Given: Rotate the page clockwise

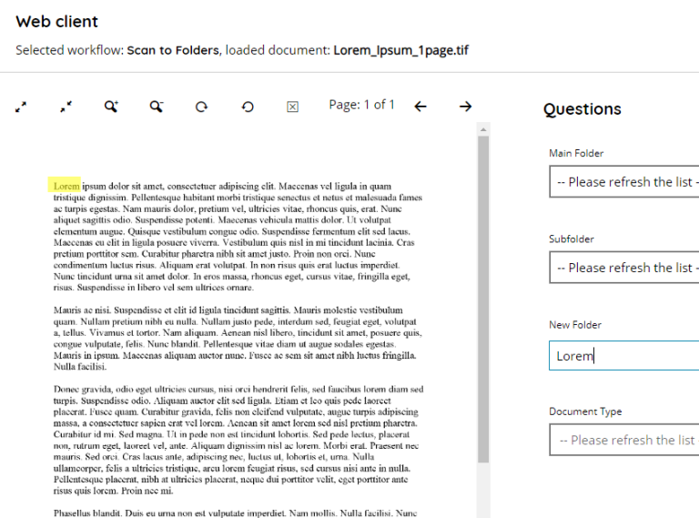Looking at the screenshot, I should click(201, 107).
